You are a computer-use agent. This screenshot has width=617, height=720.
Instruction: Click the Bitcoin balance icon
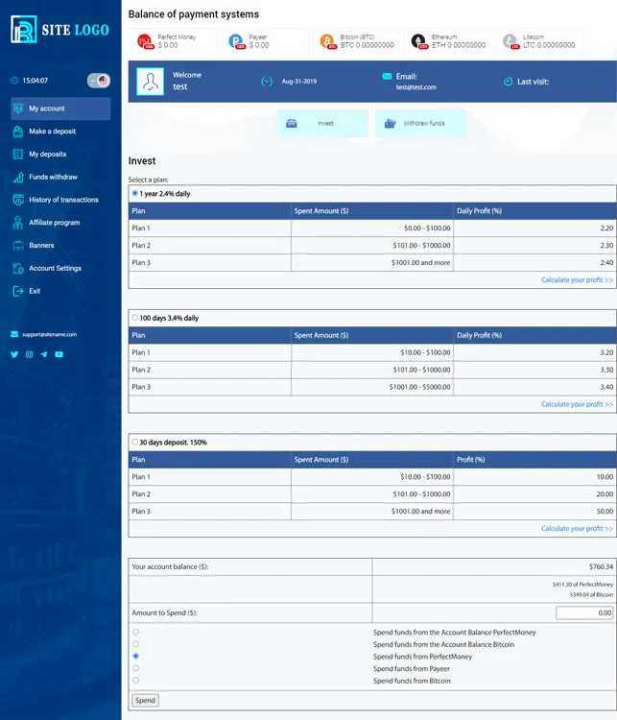tap(328, 41)
